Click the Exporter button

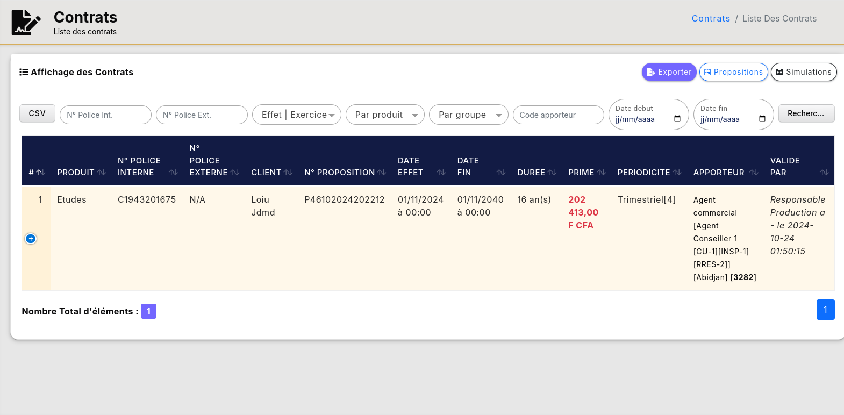pyautogui.click(x=669, y=72)
